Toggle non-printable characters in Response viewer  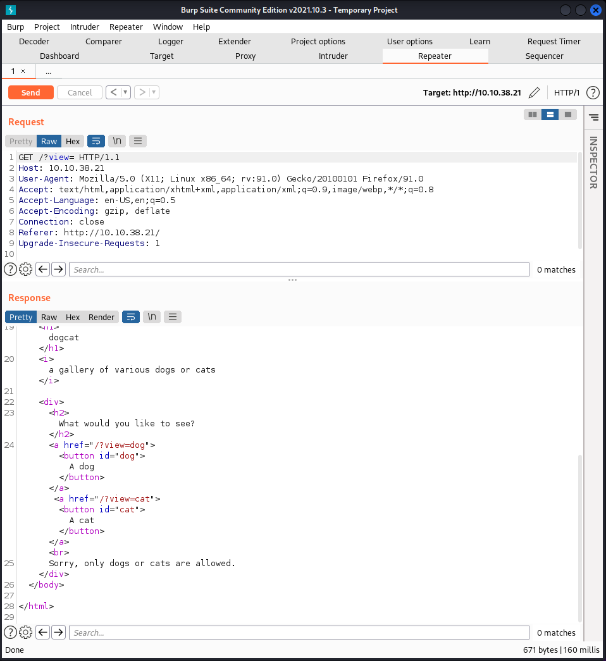coord(152,317)
